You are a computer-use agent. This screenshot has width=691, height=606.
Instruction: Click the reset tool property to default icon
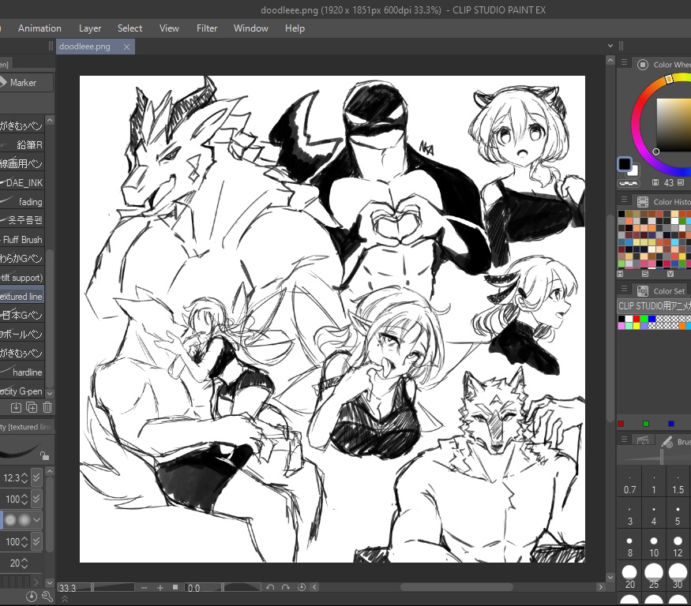pyautogui.click(x=32, y=597)
